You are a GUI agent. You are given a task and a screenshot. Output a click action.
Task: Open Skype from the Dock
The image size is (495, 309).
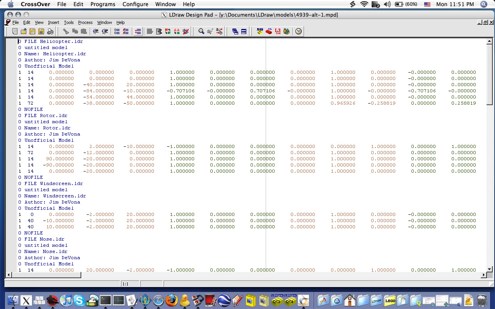(x=79, y=301)
